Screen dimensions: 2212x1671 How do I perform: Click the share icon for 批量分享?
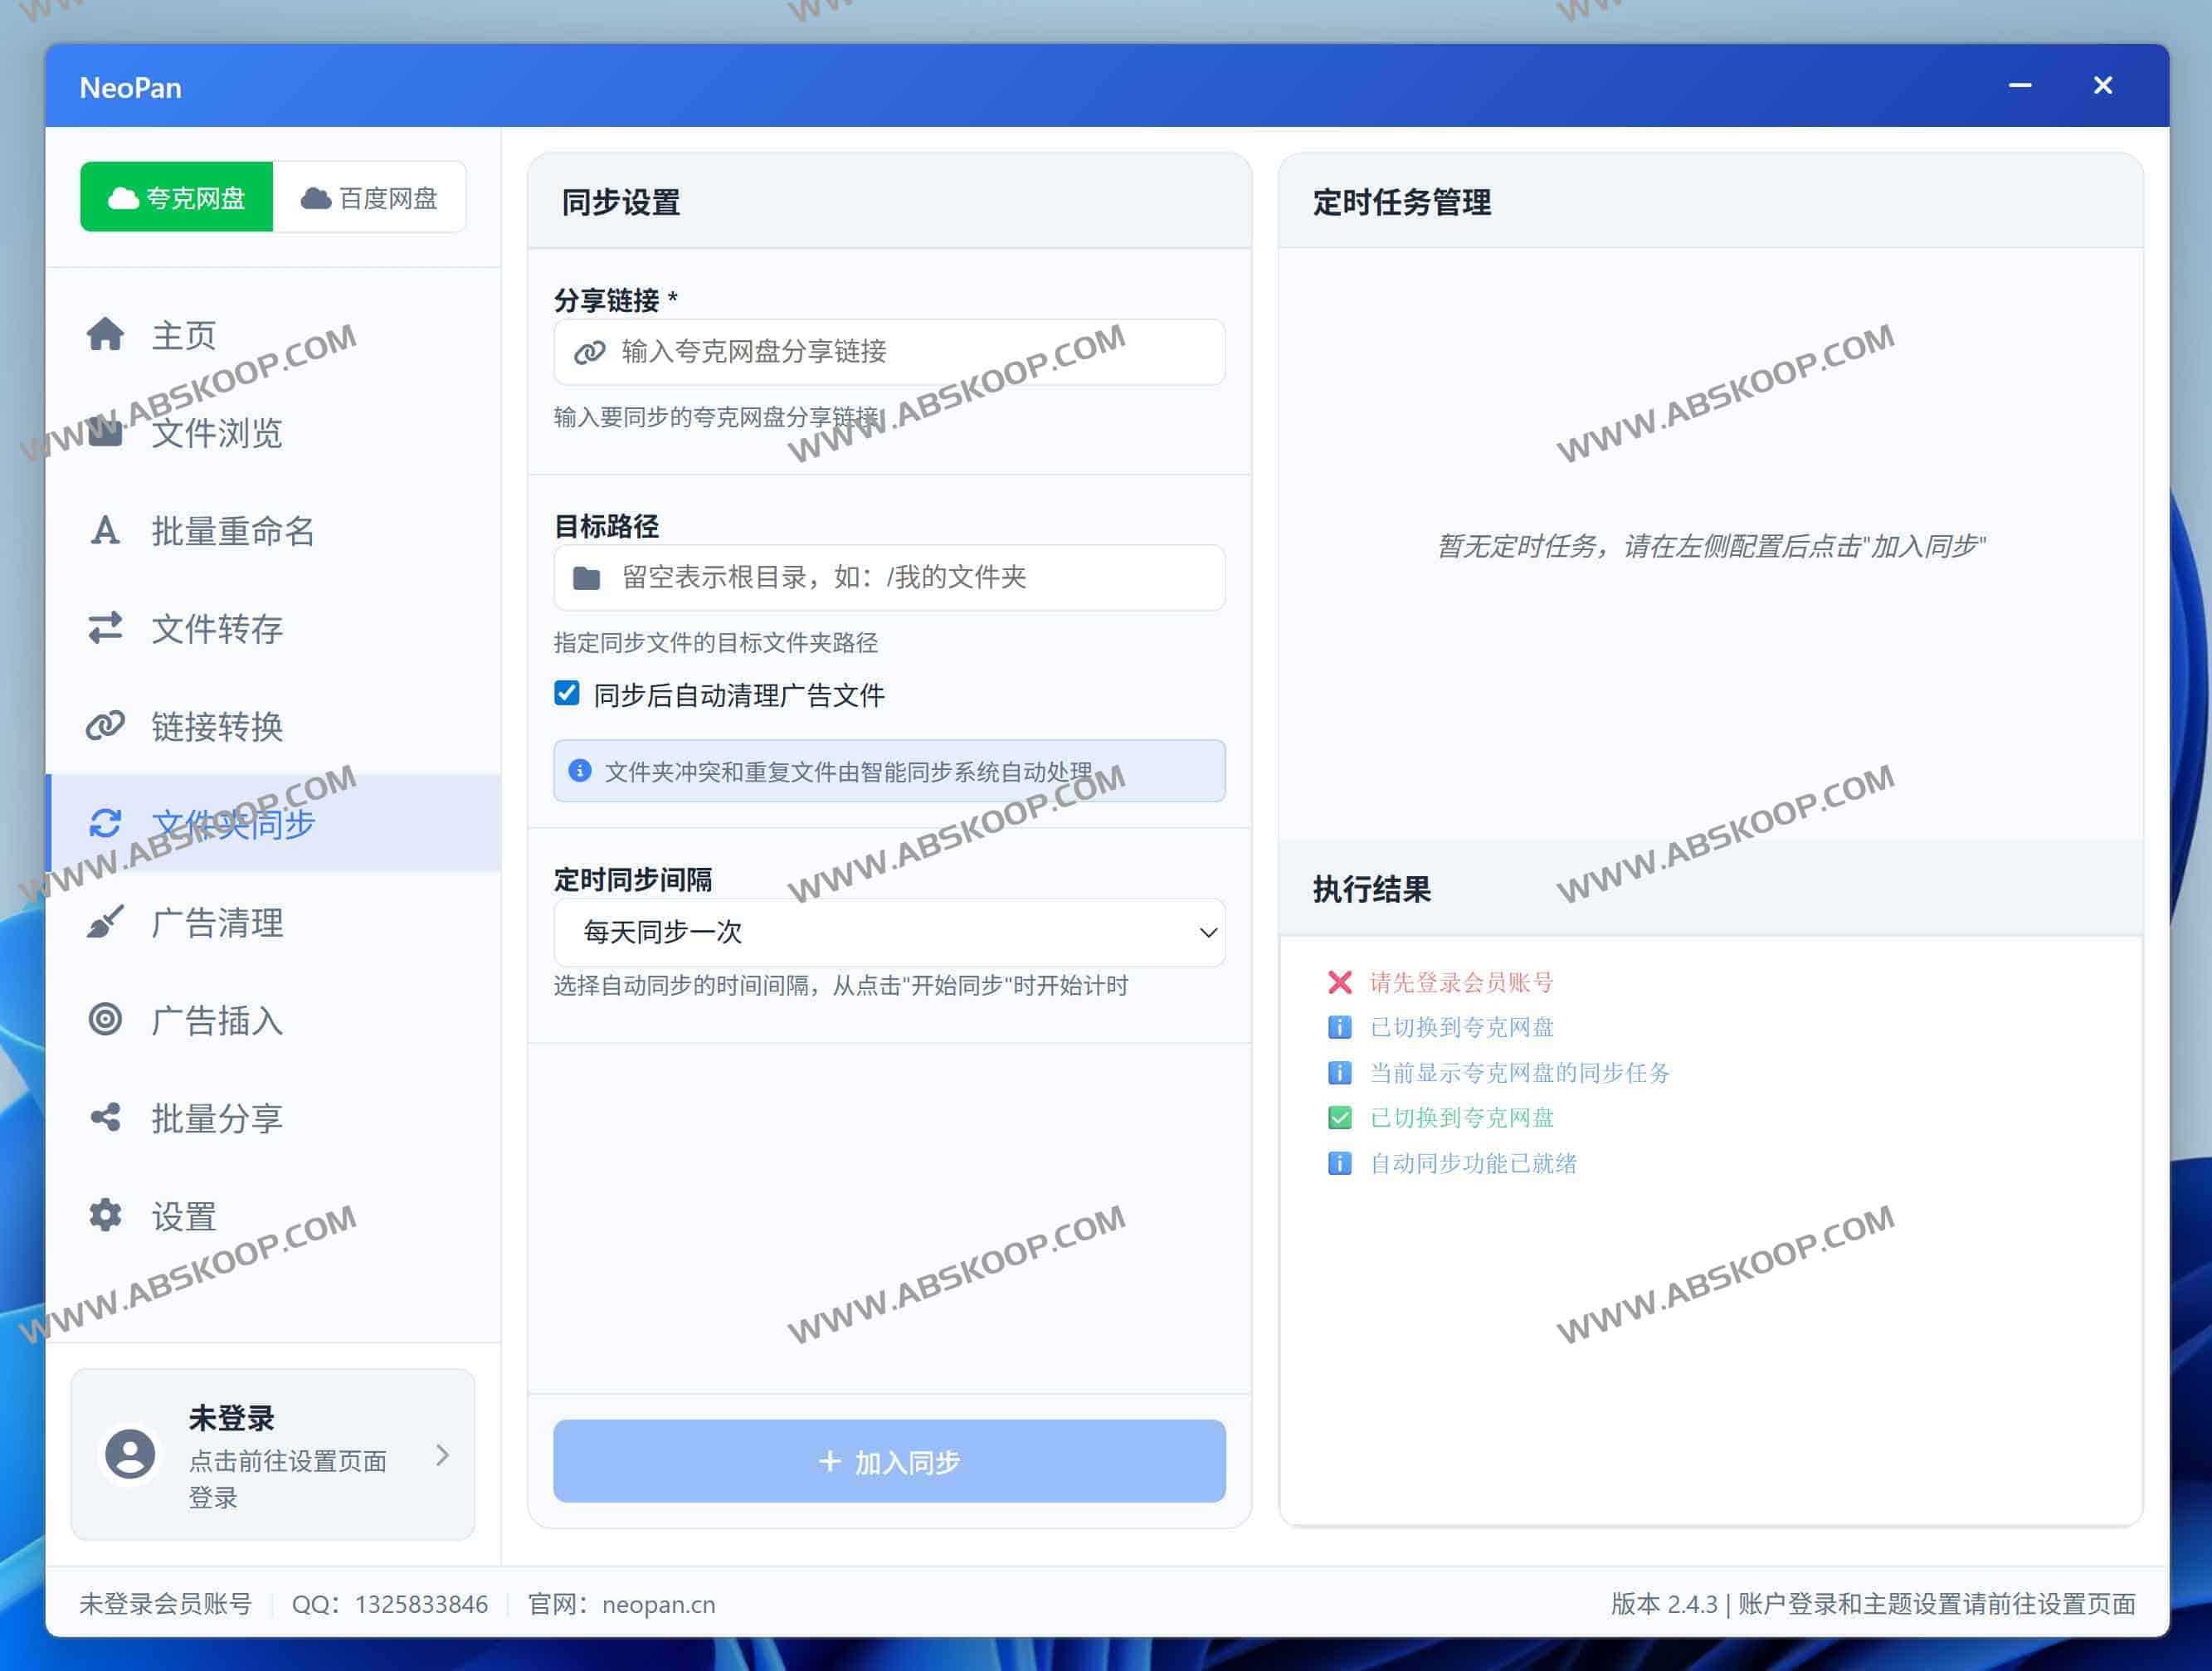click(x=105, y=1117)
